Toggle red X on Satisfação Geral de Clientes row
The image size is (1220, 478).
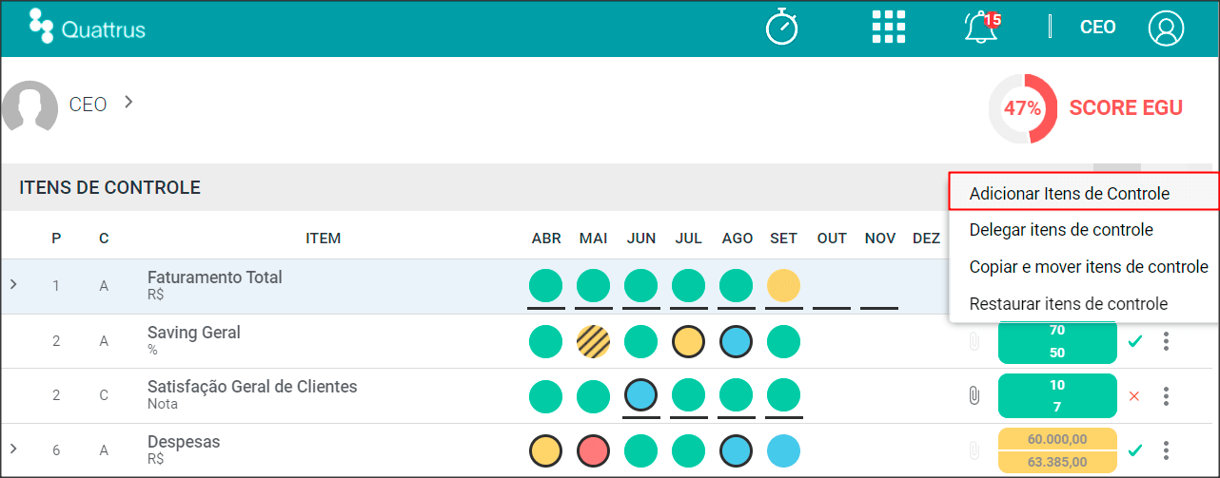1133,396
